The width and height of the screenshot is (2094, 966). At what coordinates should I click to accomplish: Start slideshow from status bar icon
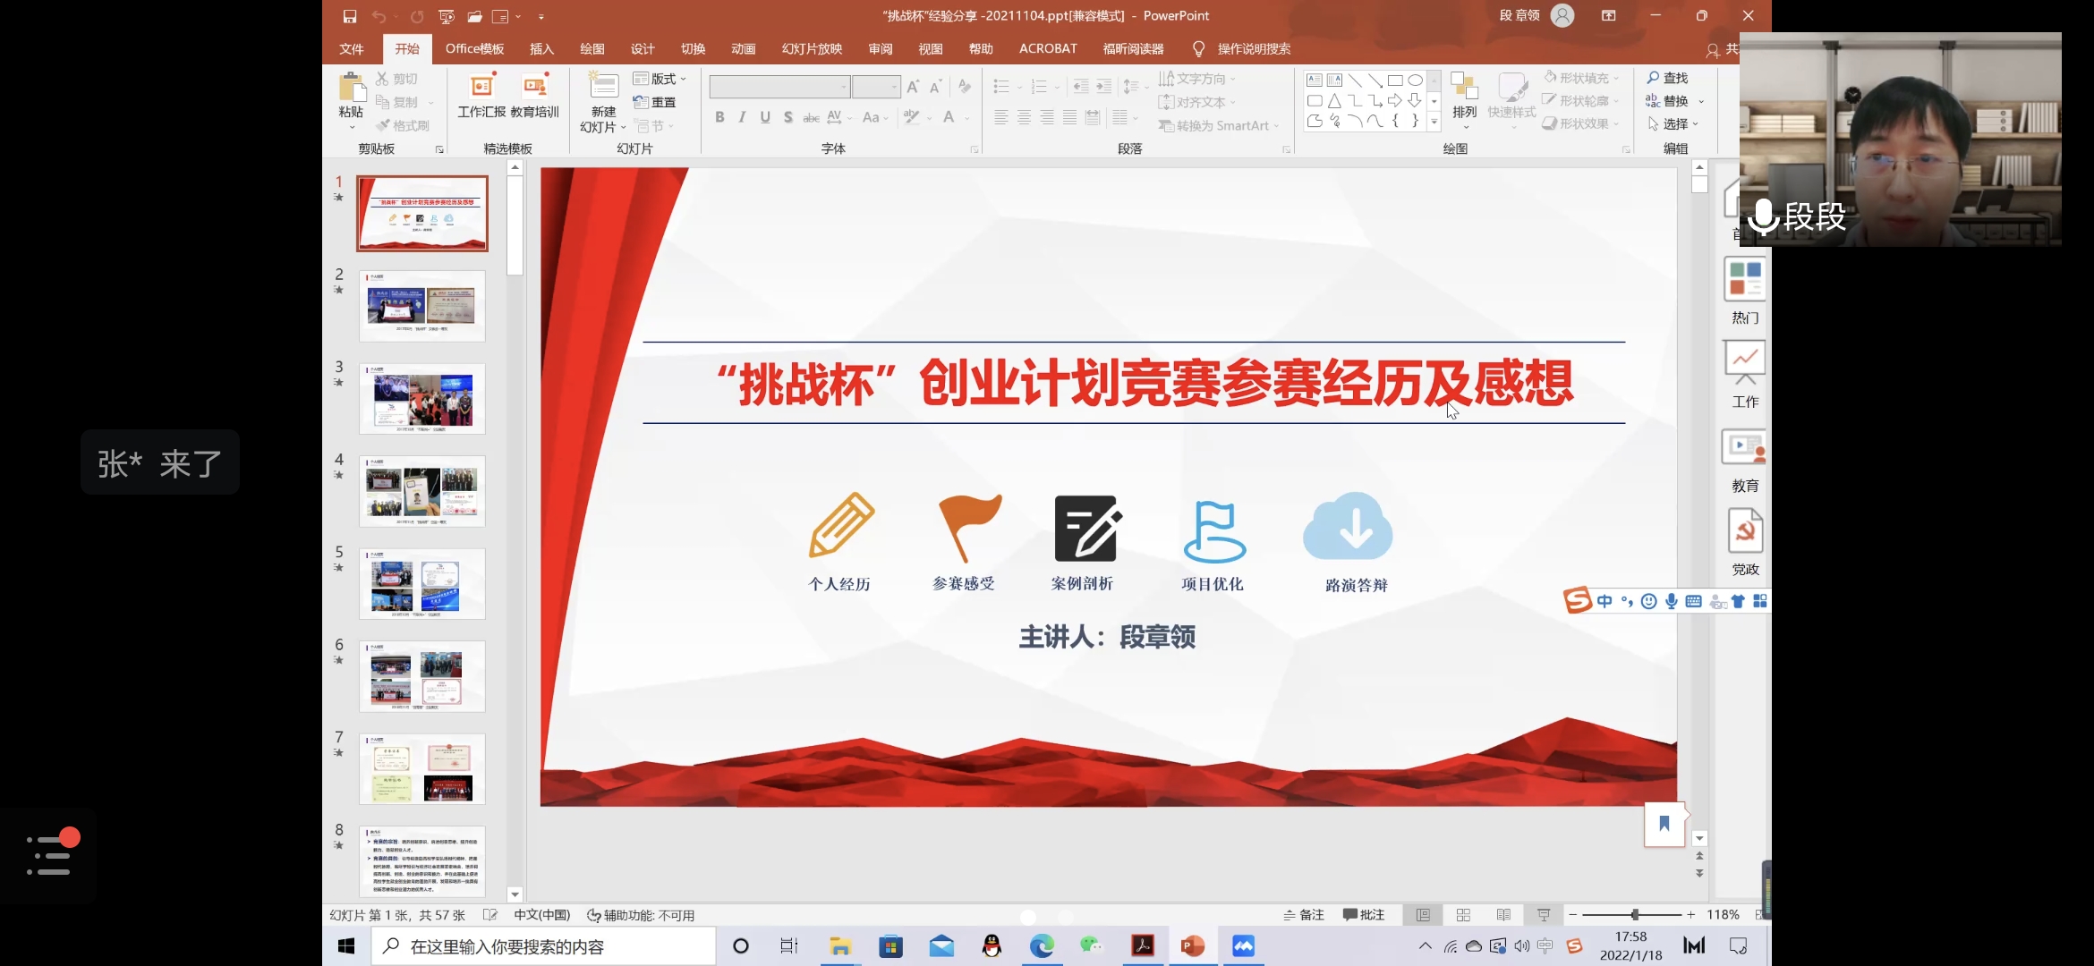1544,915
